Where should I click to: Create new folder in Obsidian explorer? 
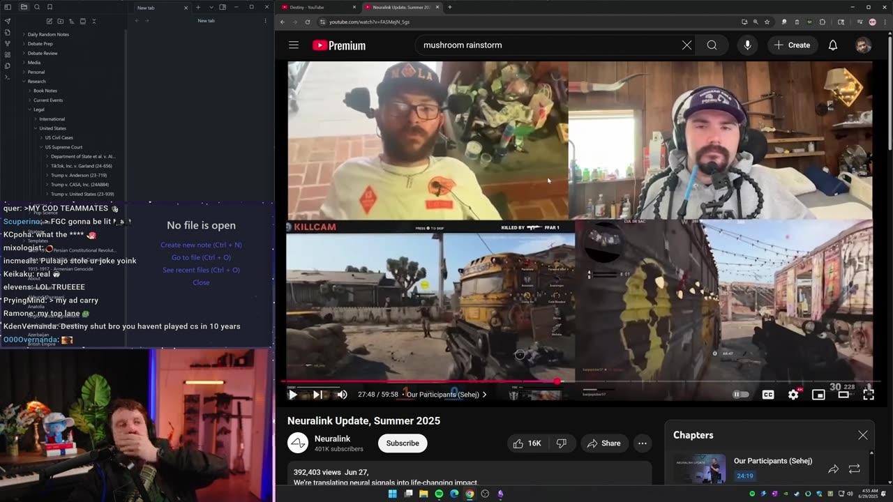[x=61, y=21]
